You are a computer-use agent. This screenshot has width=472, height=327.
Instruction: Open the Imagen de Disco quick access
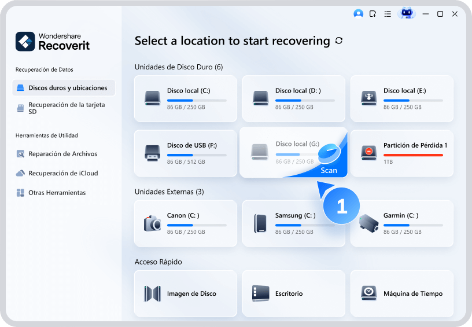tap(185, 293)
